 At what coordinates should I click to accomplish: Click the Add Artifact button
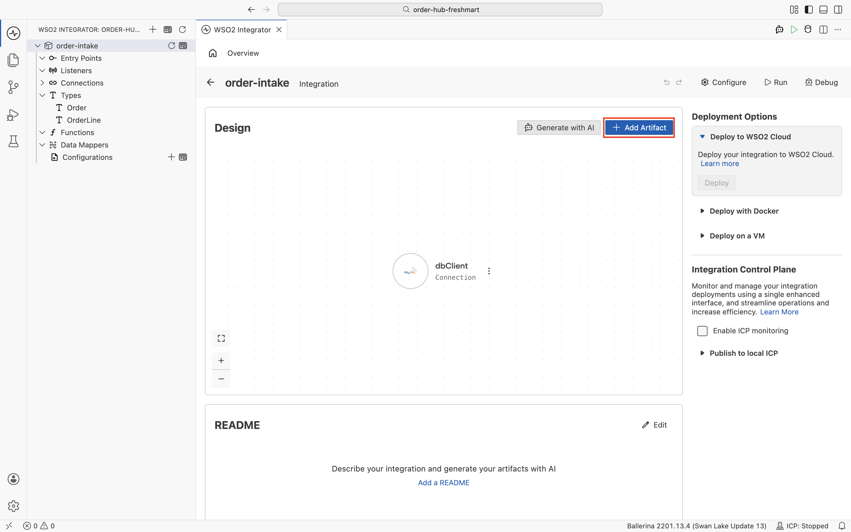tap(639, 128)
